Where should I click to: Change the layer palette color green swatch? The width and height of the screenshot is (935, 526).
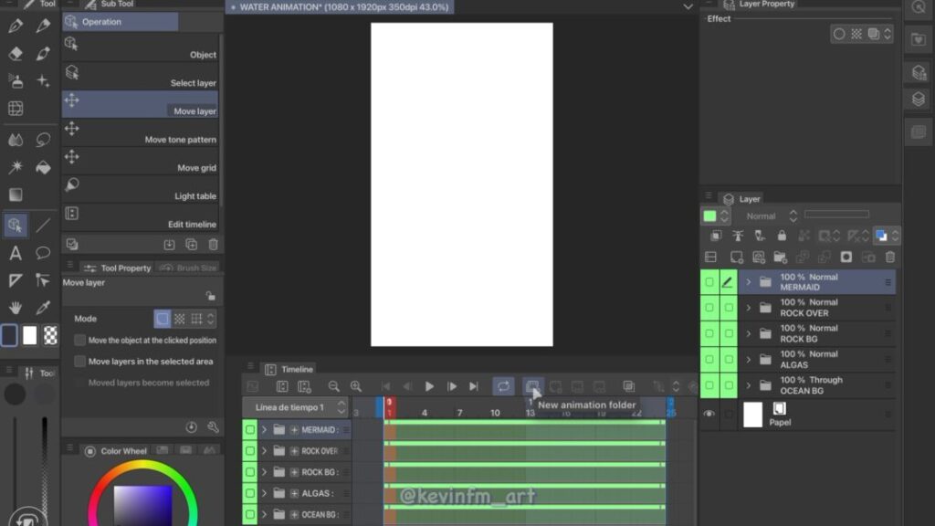pyautogui.click(x=709, y=216)
